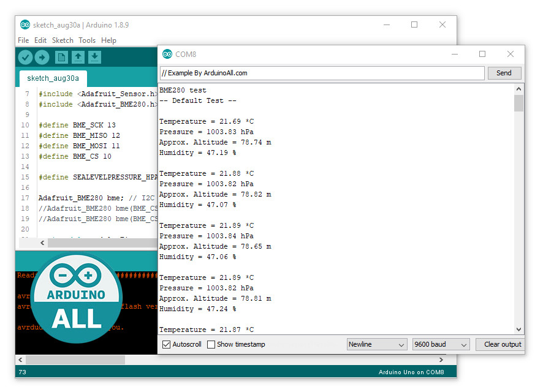The width and height of the screenshot is (543, 392).
Task: Click the '#define BME_CS 10' code line
Action: click(x=75, y=156)
